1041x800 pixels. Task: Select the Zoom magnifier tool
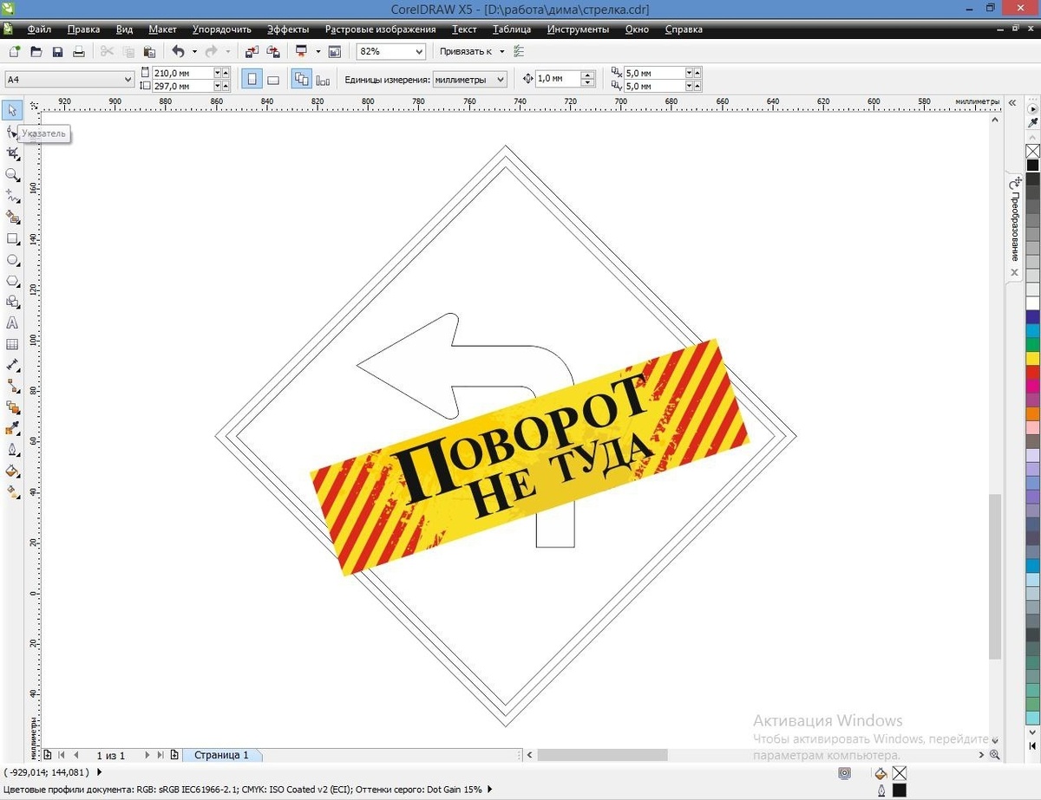(x=12, y=174)
